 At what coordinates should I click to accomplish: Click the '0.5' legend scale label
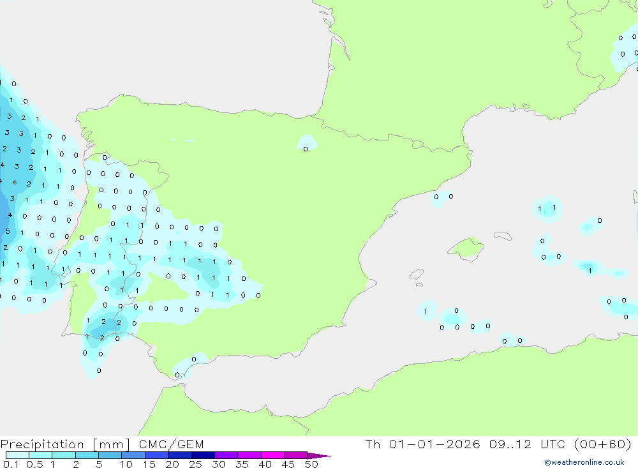coord(34,464)
